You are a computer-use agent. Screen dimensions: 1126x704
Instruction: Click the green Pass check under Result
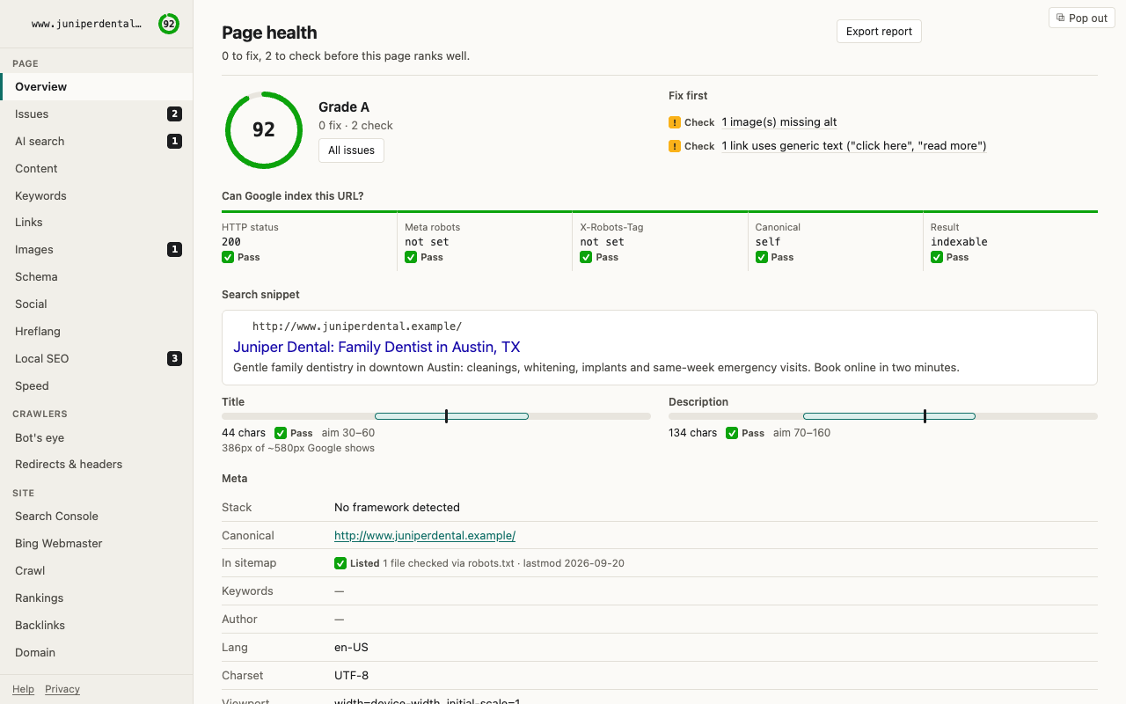click(937, 257)
